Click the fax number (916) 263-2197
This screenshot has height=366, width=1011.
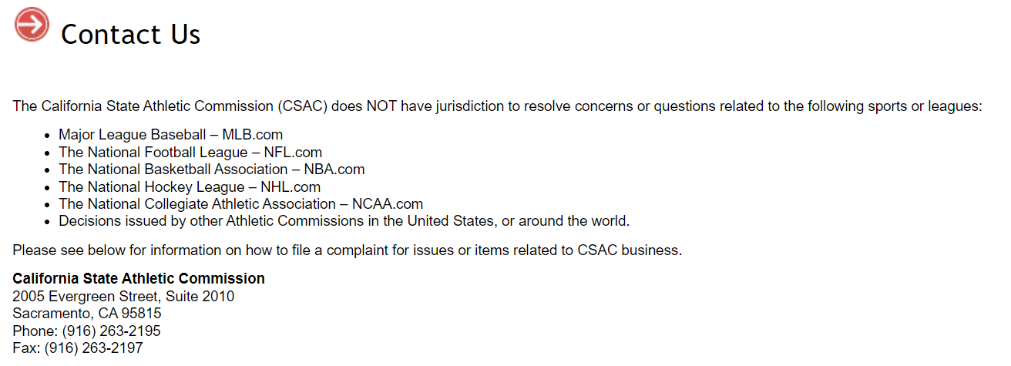point(93,348)
